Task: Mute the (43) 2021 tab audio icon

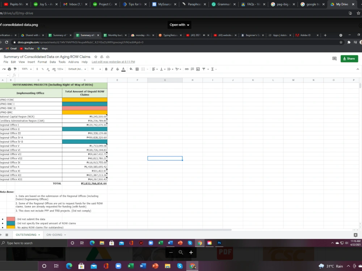Action: pyautogui.click(x=204, y=35)
